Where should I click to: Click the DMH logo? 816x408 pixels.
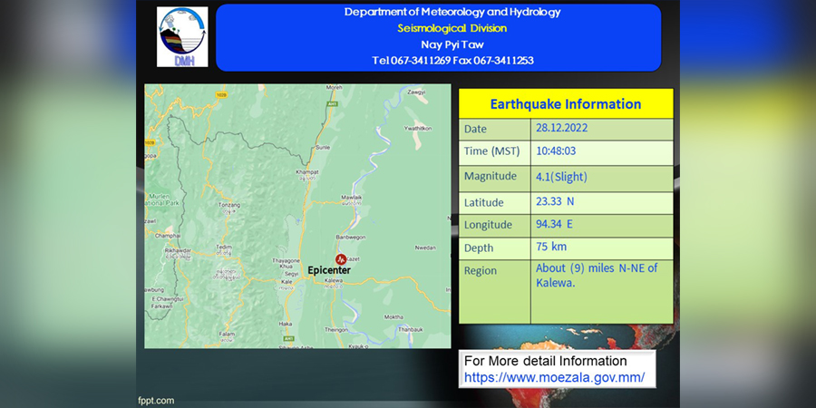[x=182, y=37]
